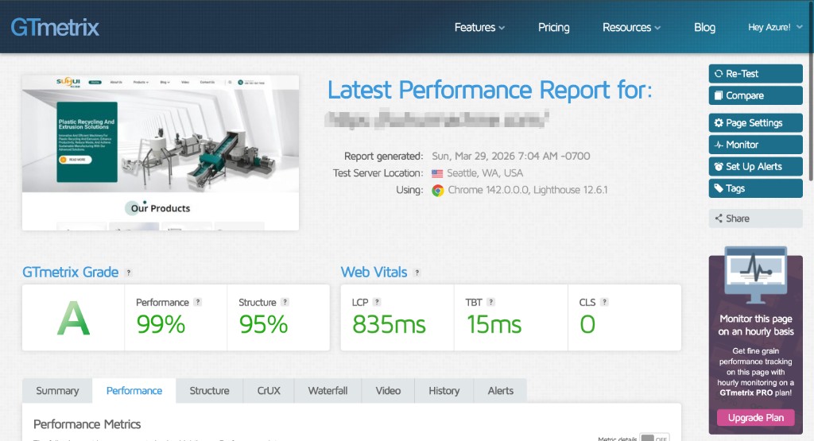
Task: Click the report generated date text
Action: point(511,157)
